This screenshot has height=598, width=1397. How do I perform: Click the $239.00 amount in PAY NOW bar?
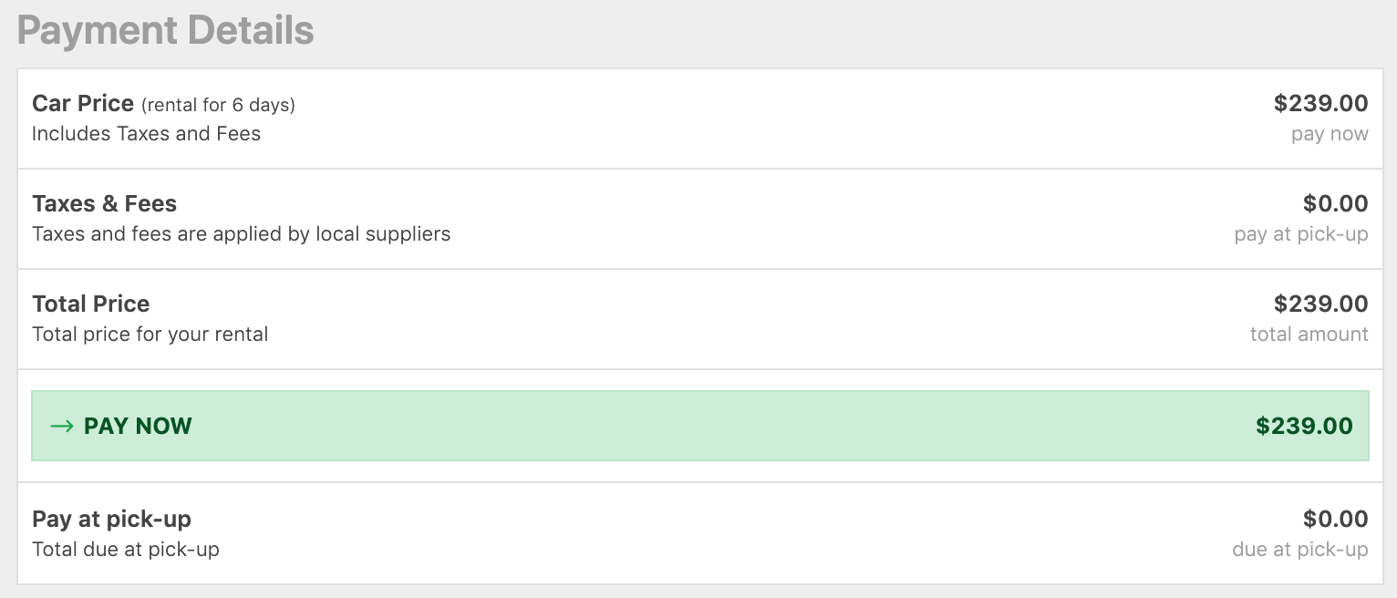(1304, 426)
